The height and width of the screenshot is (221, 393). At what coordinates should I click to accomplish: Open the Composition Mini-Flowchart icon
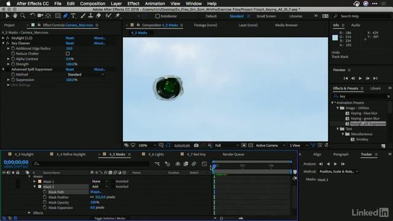pos(157,164)
